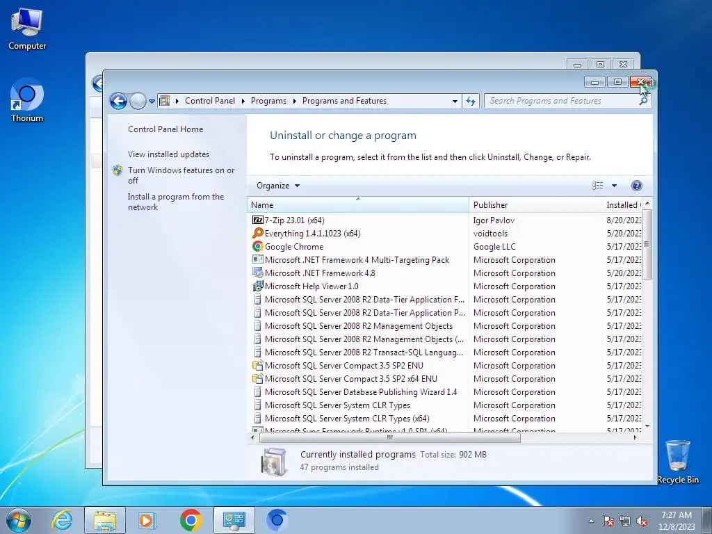
Task: Click the horizontal scrollbar right arrow
Action: 635,438
